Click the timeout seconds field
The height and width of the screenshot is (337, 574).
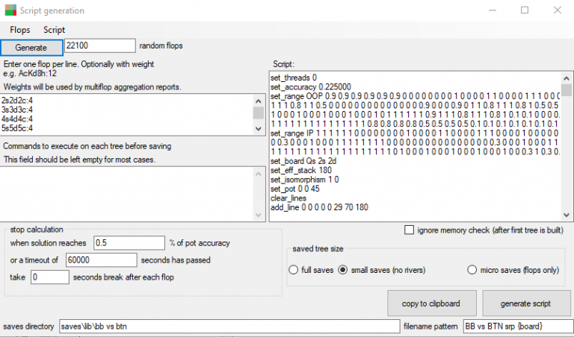point(100,260)
